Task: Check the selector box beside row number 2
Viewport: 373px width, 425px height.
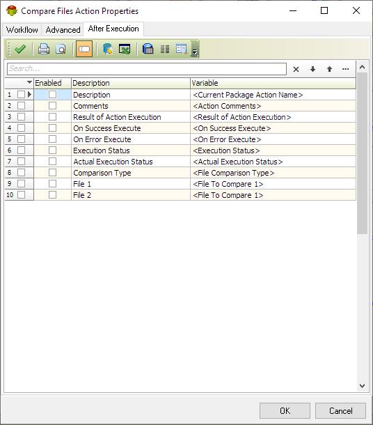Action: click(x=21, y=105)
